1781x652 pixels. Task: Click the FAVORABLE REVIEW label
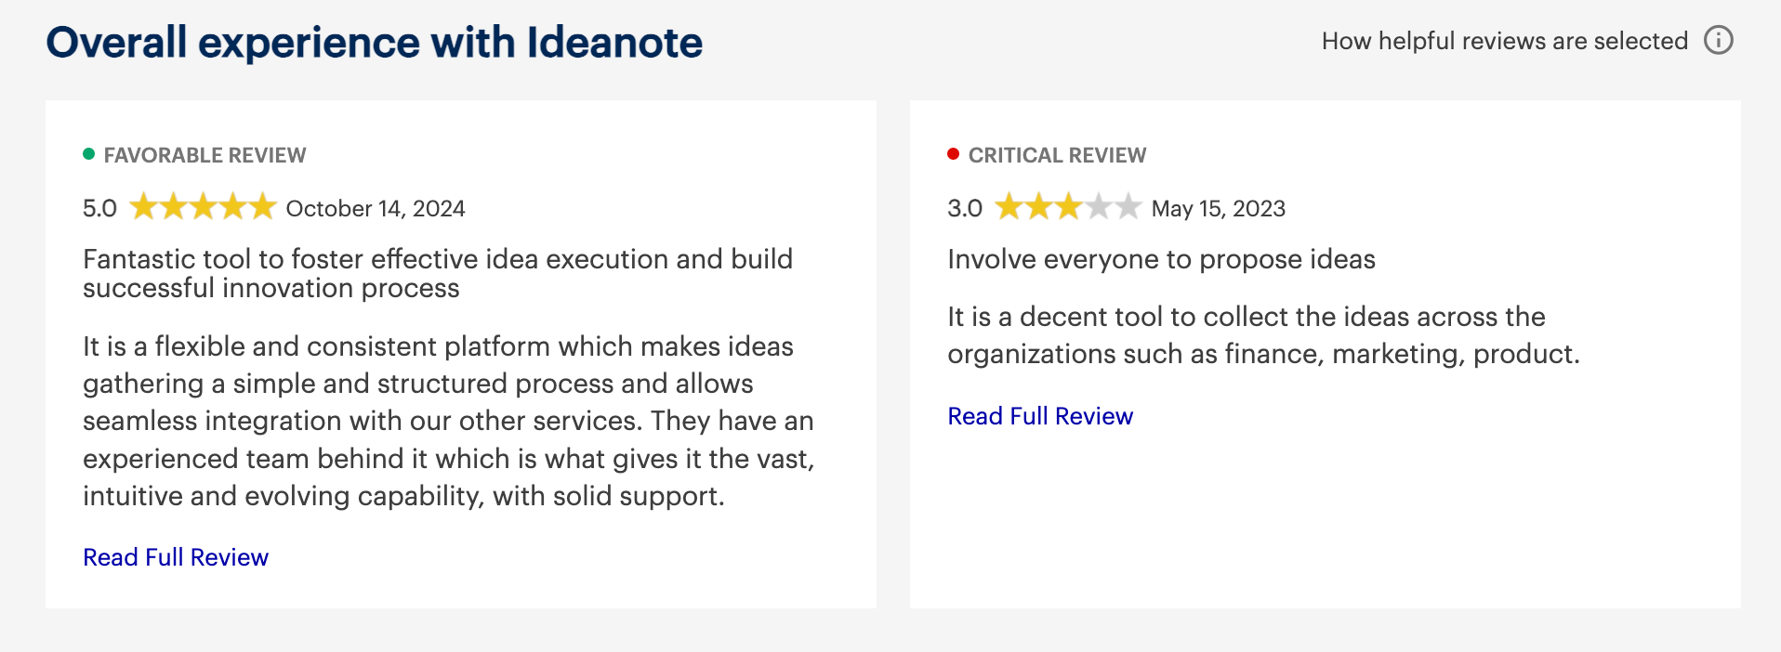point(204,155)
